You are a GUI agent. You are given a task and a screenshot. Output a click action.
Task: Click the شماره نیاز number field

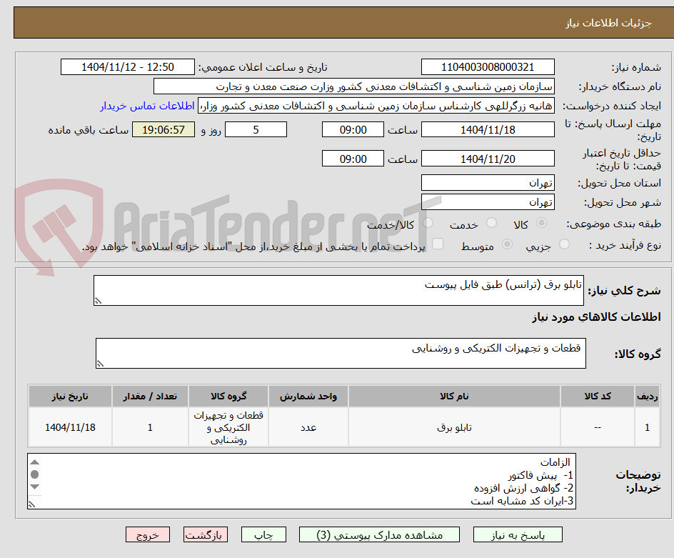(x=488, y=67)
